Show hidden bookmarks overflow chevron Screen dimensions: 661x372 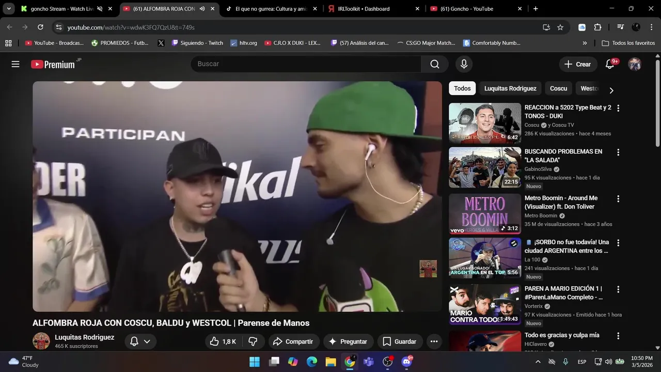[x=585, y=43]
